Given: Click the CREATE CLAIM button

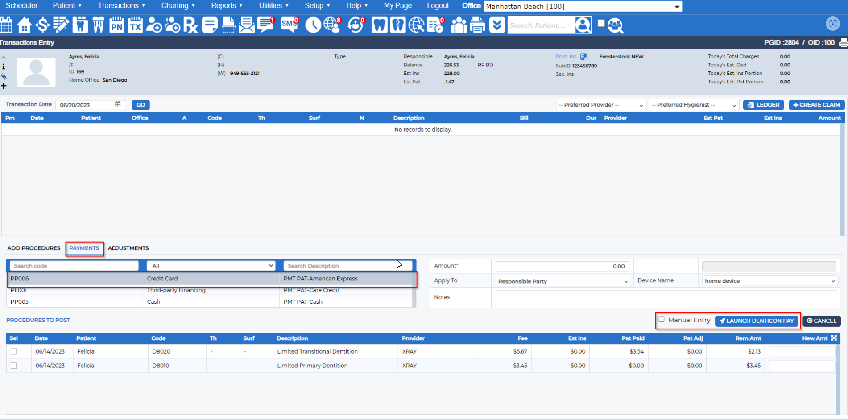Looking at the screenshot, I should coord(816,104).
